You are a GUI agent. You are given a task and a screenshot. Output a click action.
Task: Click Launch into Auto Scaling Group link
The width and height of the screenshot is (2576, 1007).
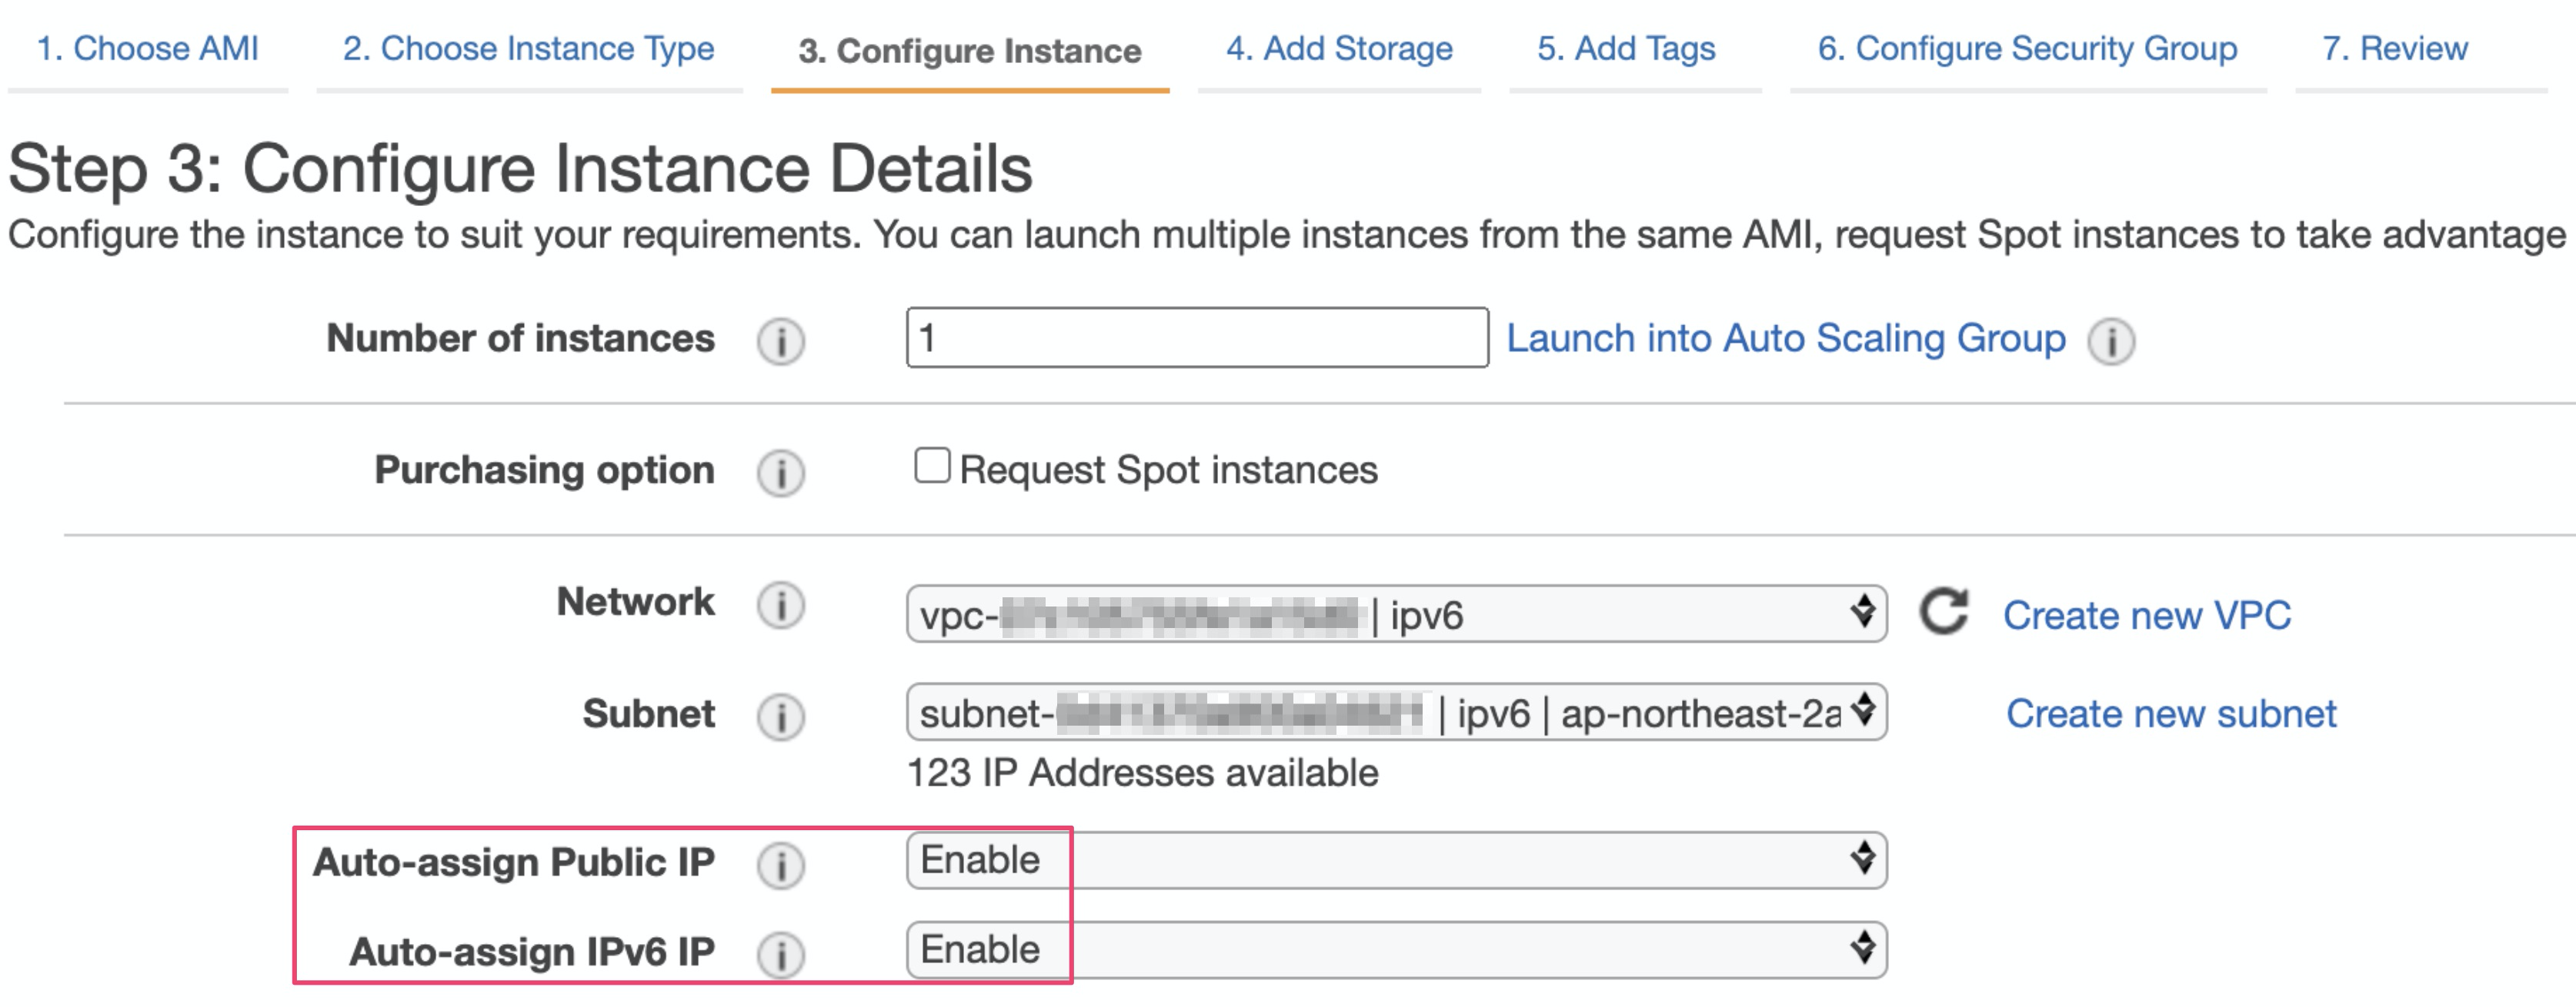1786,339
